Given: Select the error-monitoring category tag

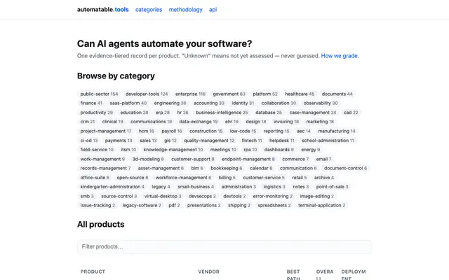Looking at the screenshot, I should tap(273, 196).
